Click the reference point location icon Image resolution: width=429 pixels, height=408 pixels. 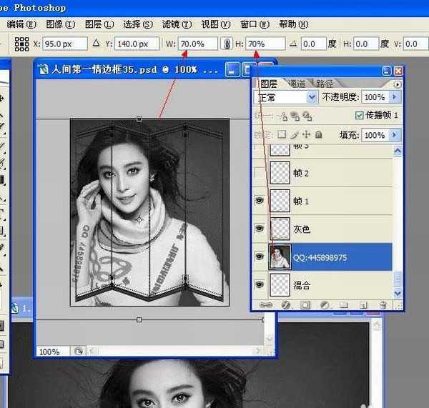22,44
